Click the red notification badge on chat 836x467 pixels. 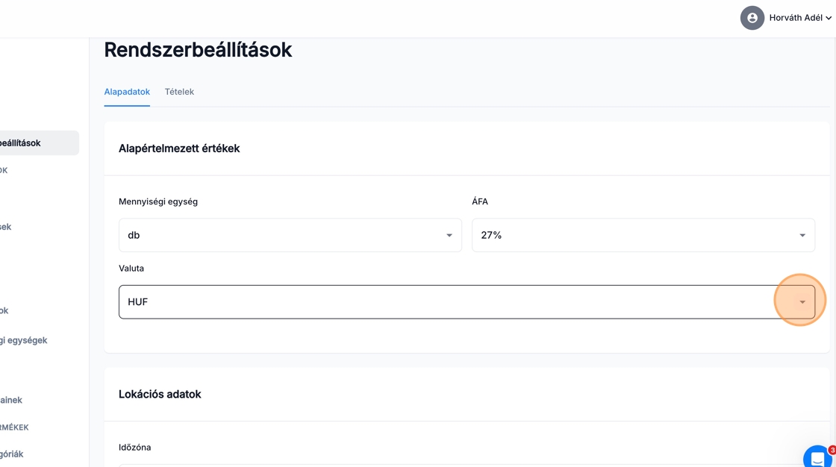point(832,450)
